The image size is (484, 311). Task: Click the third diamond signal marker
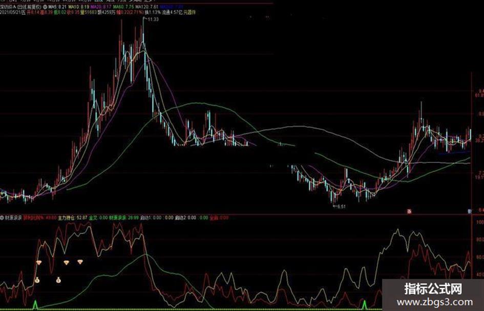click(80, 262)
